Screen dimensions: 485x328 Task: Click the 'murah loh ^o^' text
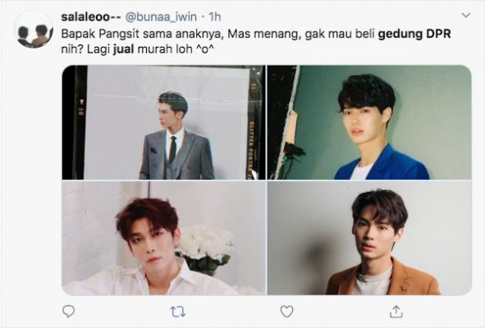pos(176,49)
